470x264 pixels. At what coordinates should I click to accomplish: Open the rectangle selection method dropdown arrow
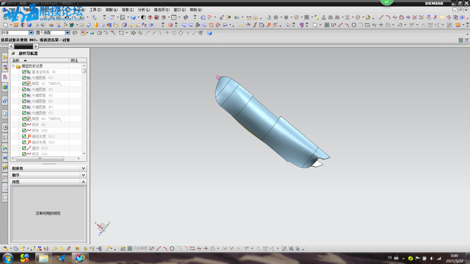point(127,33)
